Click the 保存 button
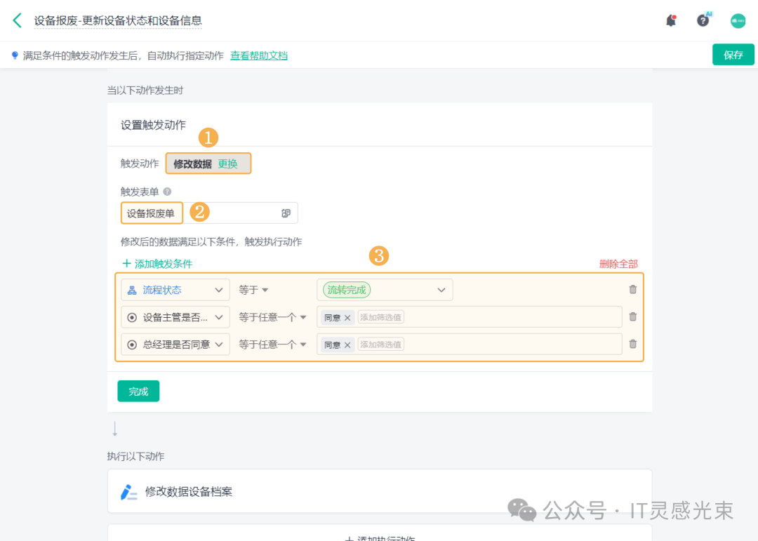The image size is (758, 541). pyautogui.click(x=733, y=55)
